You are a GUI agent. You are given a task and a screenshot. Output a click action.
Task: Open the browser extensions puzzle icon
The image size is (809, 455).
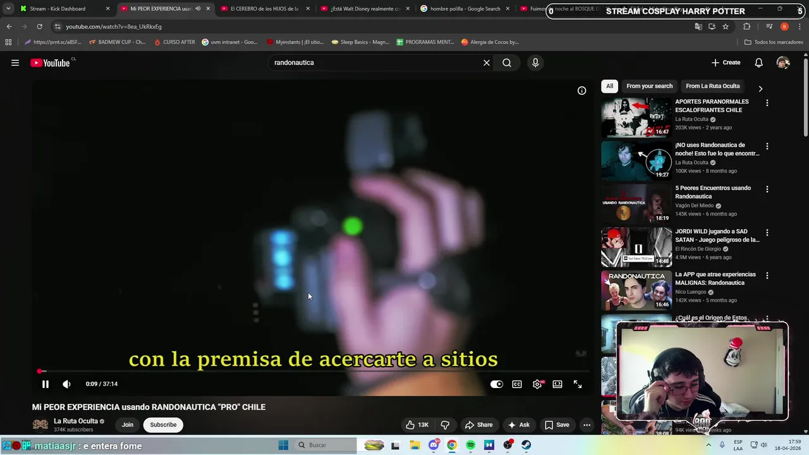pos(747,27)
